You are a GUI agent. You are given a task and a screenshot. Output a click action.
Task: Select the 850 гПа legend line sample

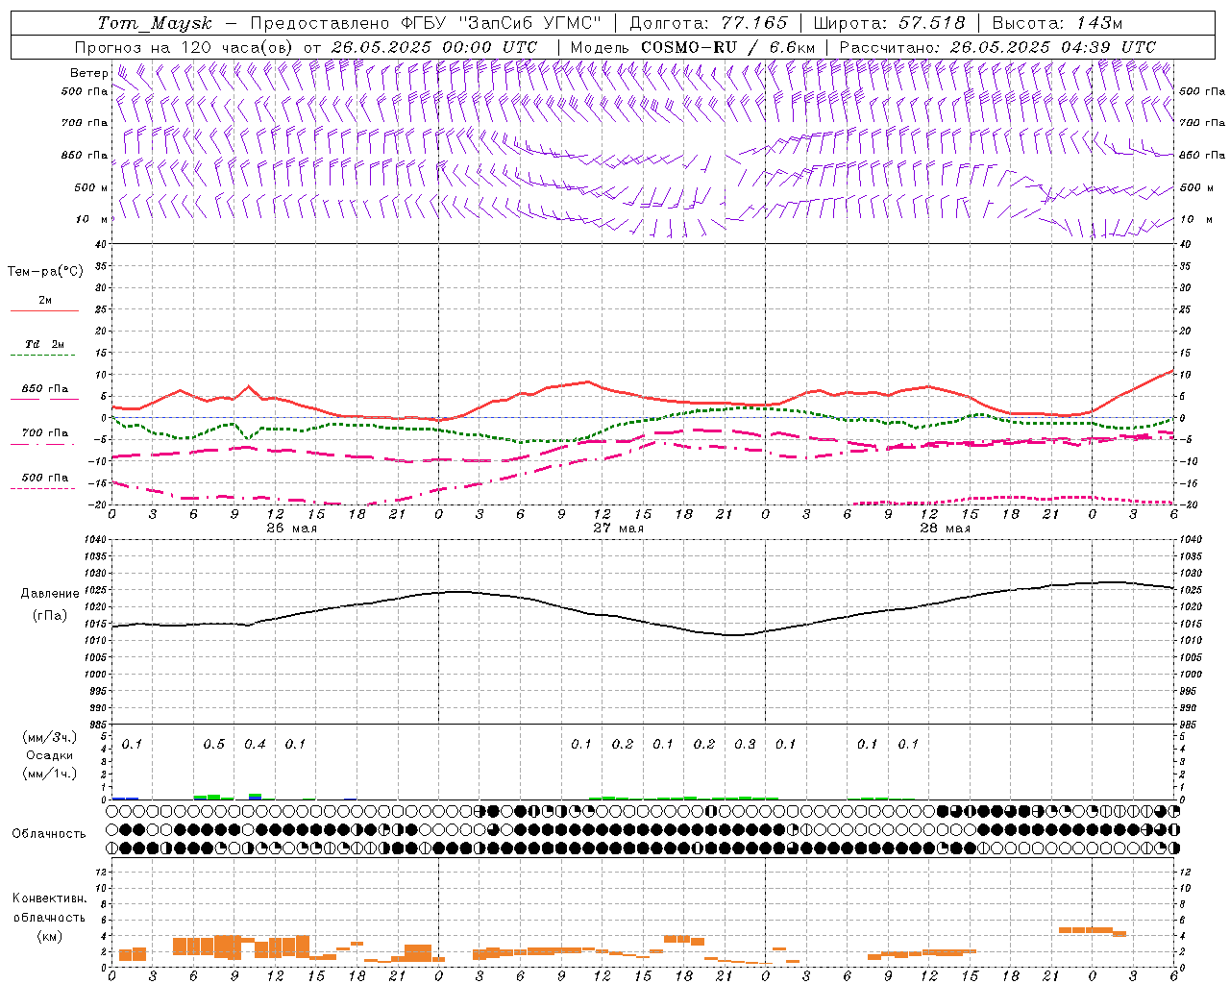(x=44, y=399)
